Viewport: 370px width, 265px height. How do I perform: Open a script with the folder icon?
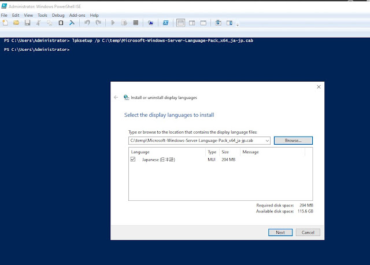pos(16,23)
